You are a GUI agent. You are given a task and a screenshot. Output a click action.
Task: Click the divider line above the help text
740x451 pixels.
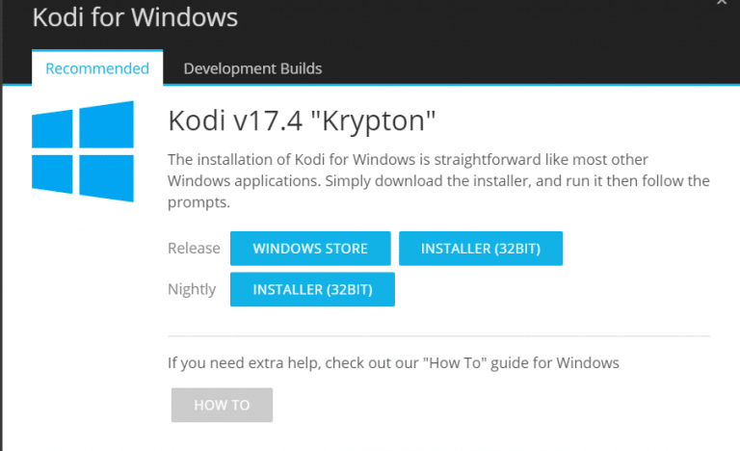pyautogui.click(x=438, y=336)
